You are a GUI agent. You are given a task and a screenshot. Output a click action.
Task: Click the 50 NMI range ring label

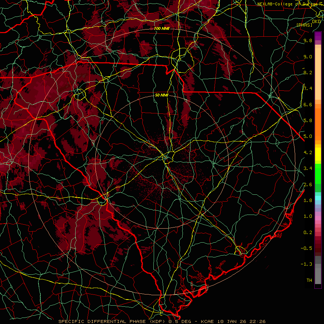(x=162, y=95)
